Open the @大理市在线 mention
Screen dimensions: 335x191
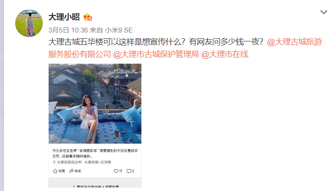point(225,54)
